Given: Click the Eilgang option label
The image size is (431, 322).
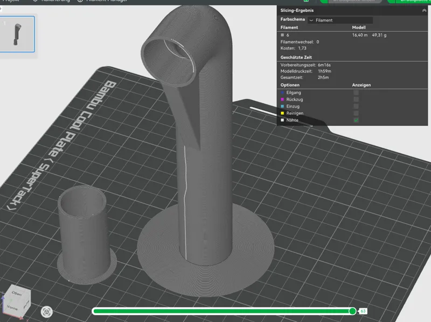Looking at the screenshot, I should click(x=294, y=92).
